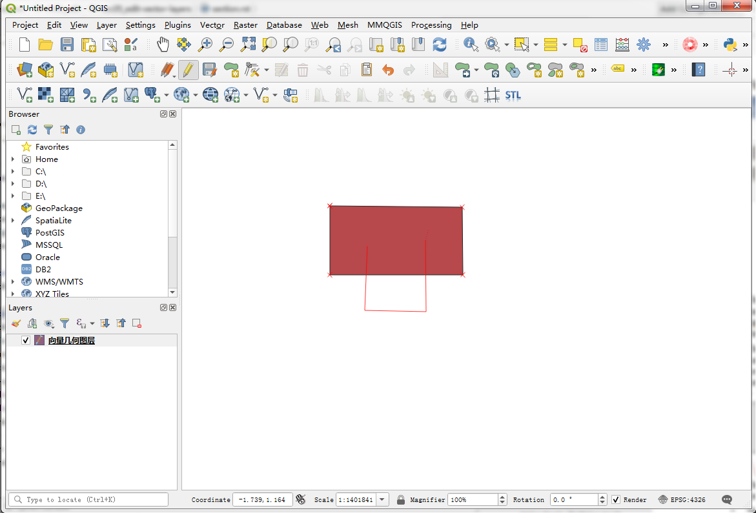Screen dimensions: 756x513
Task: Click the Manage Map Themes eye icon
Action: click(48, 323)
